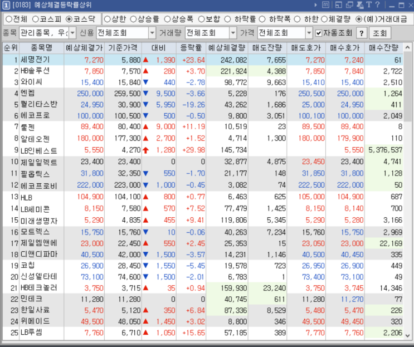The height and width of the screenshot is (347, 414).
Task: Sort by the 등락률 column header
Action: (x=191, y=48)
